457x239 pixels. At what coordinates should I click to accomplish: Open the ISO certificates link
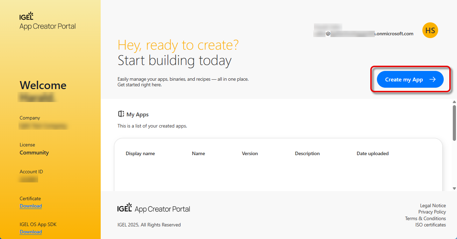tap(430, 225)
